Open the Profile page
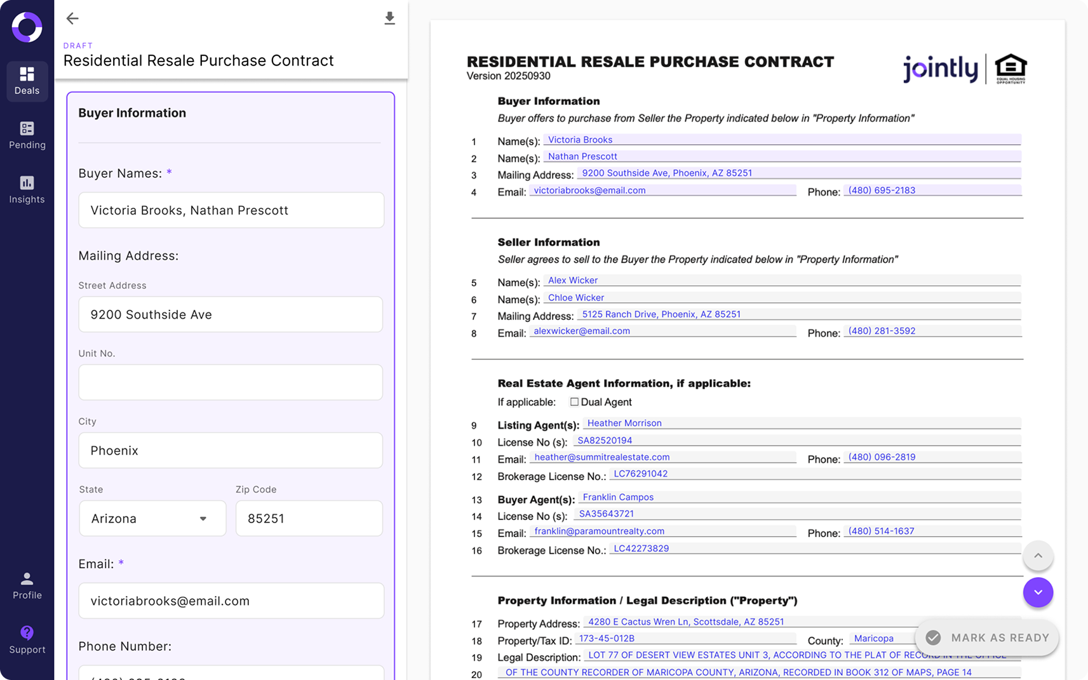 point(27,585)
